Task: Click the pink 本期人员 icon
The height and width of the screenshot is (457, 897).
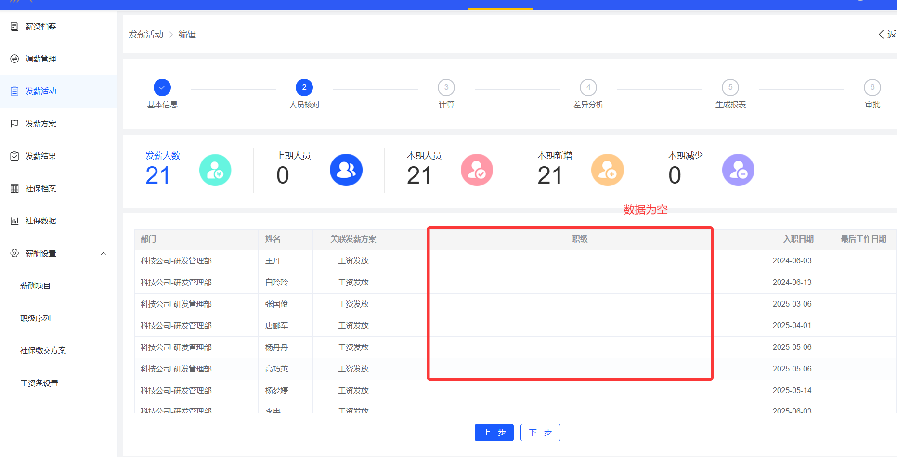Action: click(x=477, y=170)
